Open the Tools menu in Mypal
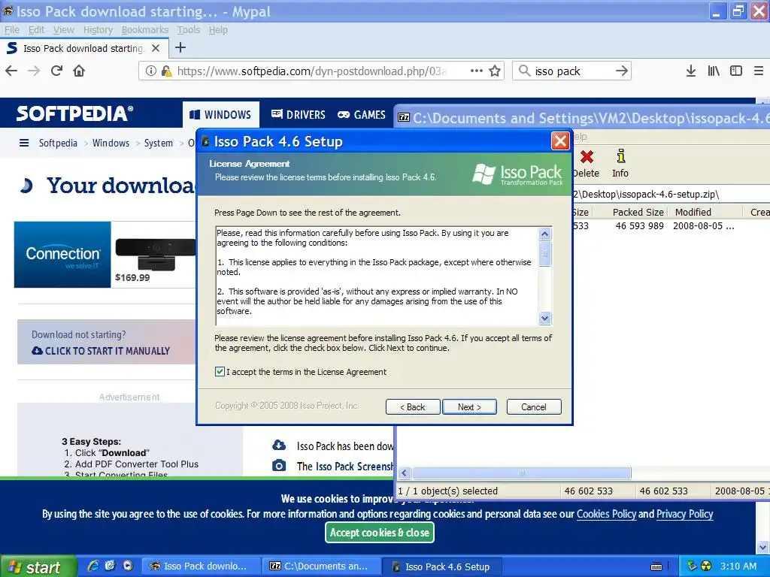The image size is (770, 577). tap(189, 30)
